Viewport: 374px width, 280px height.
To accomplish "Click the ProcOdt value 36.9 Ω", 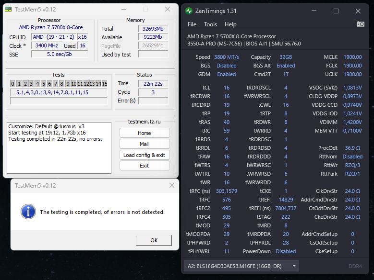I will pyautogui.click(x=352, y=148).
